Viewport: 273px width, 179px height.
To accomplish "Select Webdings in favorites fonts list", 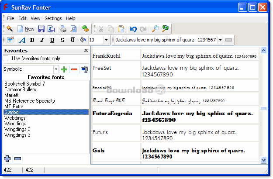I will (15, 118).
